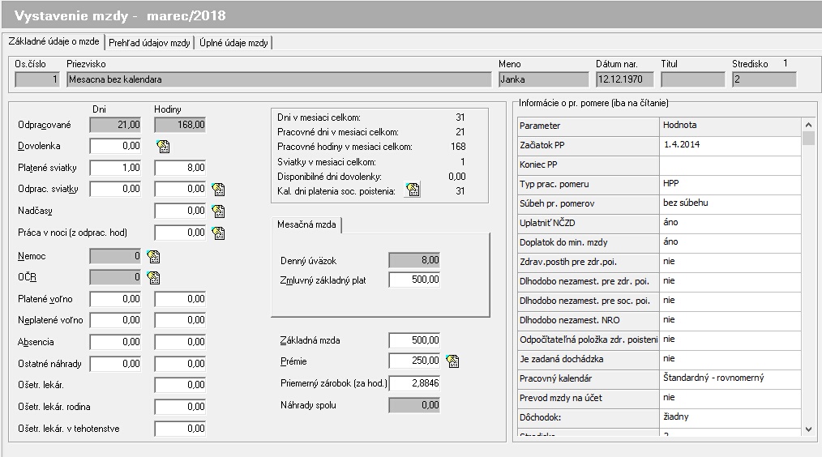Click the Prémie amount field

(415, 361)
